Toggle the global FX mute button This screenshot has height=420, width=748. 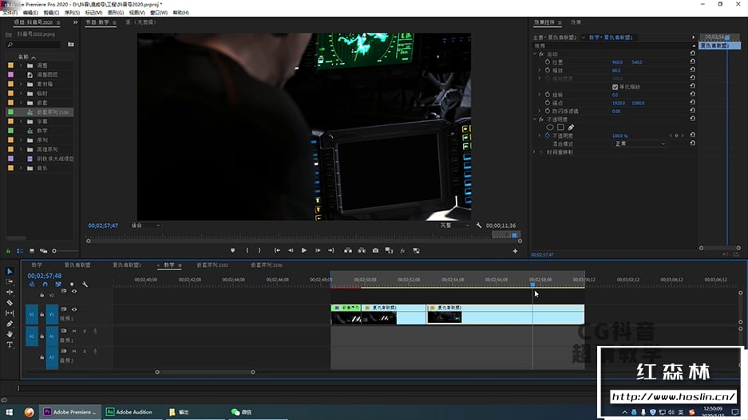point(402,250)
